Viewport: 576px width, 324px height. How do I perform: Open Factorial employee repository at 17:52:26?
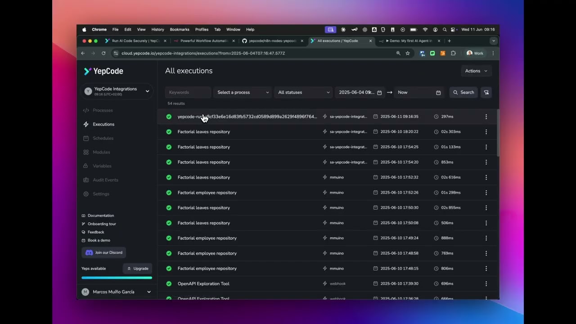207,193
